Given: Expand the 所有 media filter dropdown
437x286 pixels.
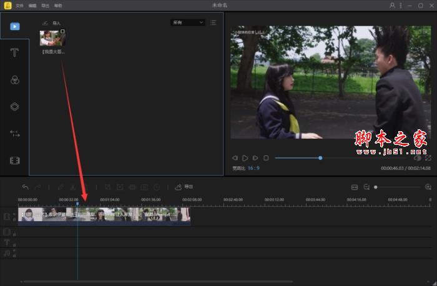Looking at the screenshot, I should (187, 22).
